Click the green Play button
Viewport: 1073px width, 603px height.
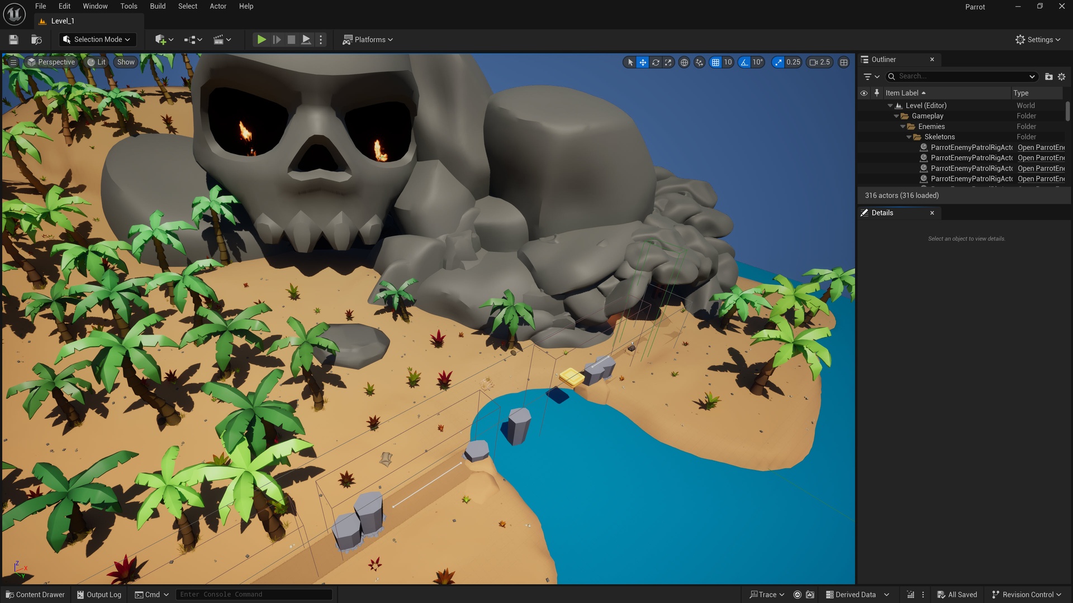pos(261,40)
